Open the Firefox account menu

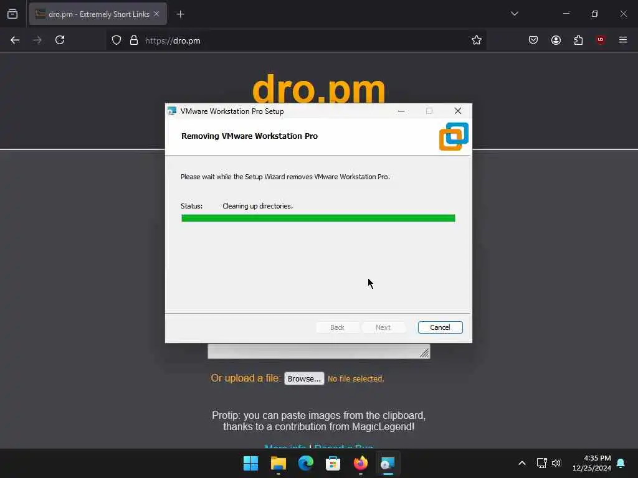click(556, 40)
